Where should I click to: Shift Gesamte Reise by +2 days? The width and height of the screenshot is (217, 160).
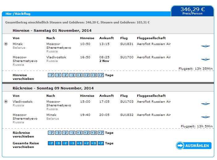pos(87,143)
